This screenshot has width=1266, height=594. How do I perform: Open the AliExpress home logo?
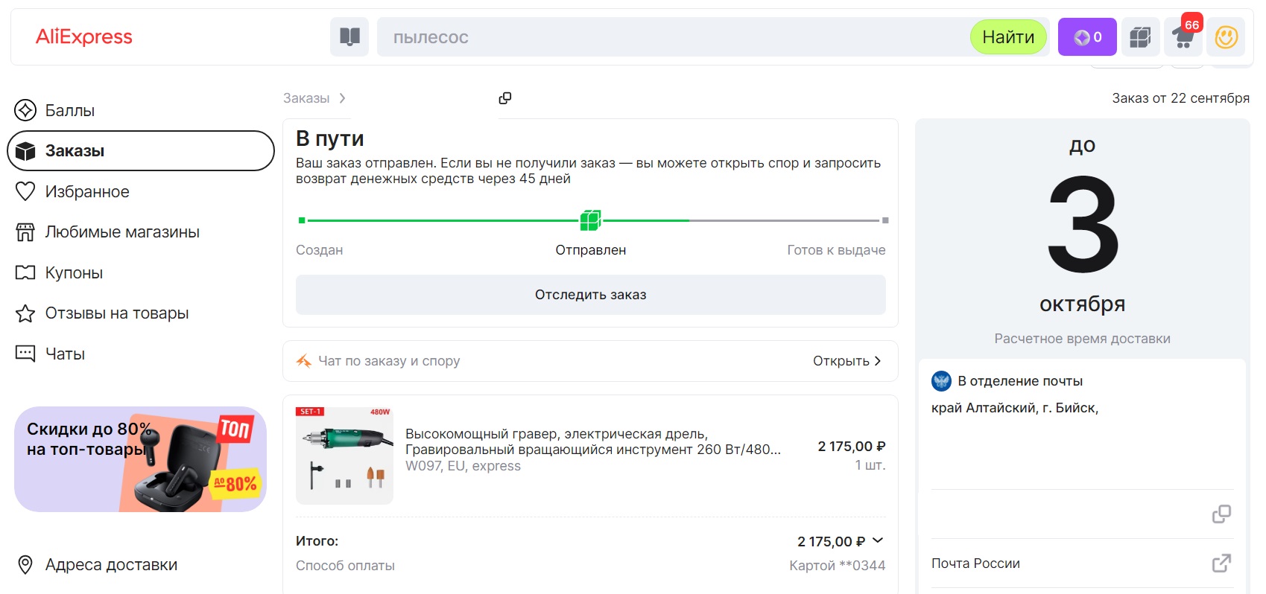(x=84, y=36)
